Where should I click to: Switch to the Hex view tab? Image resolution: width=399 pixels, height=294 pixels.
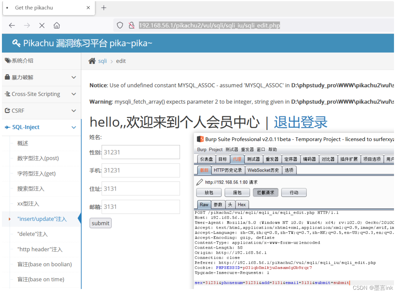[x=242, y=204]
